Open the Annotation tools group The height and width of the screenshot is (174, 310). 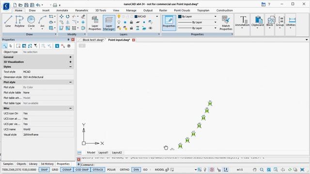click(x=242, y=23)
